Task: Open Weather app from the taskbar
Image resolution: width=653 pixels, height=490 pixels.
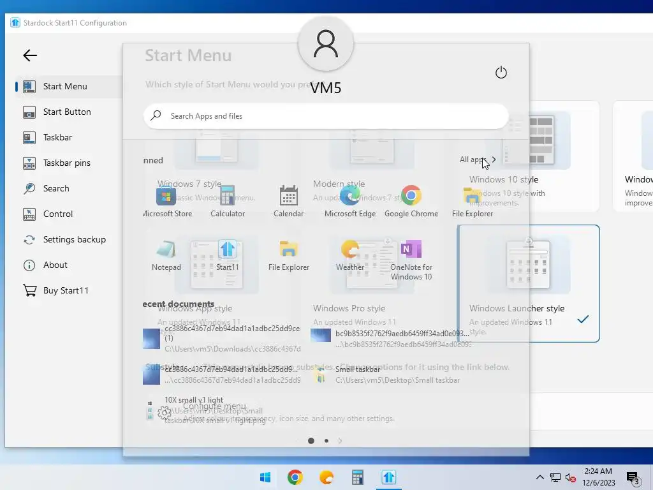Action: coord(326,477)
